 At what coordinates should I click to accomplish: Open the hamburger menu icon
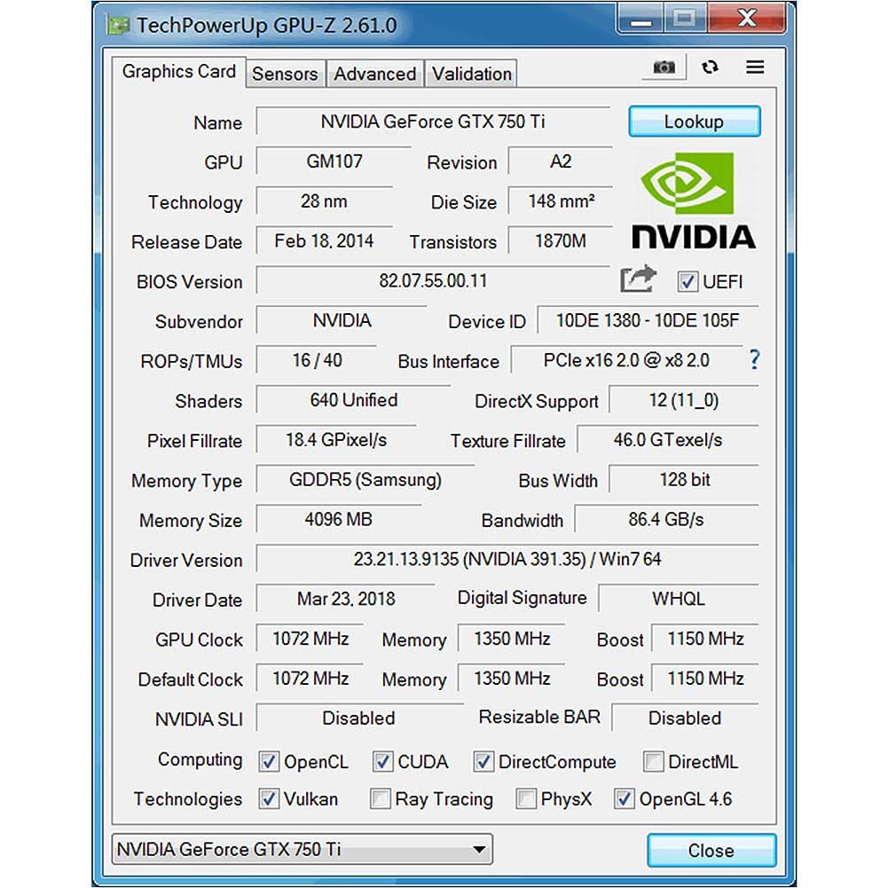754,67
